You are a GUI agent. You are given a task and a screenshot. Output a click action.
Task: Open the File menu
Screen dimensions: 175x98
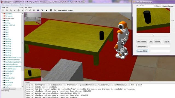click(x=3, y=5)
